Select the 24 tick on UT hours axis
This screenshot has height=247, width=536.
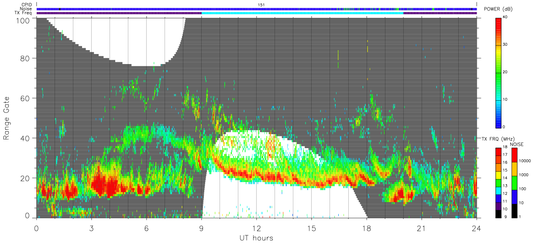[477, 228]
